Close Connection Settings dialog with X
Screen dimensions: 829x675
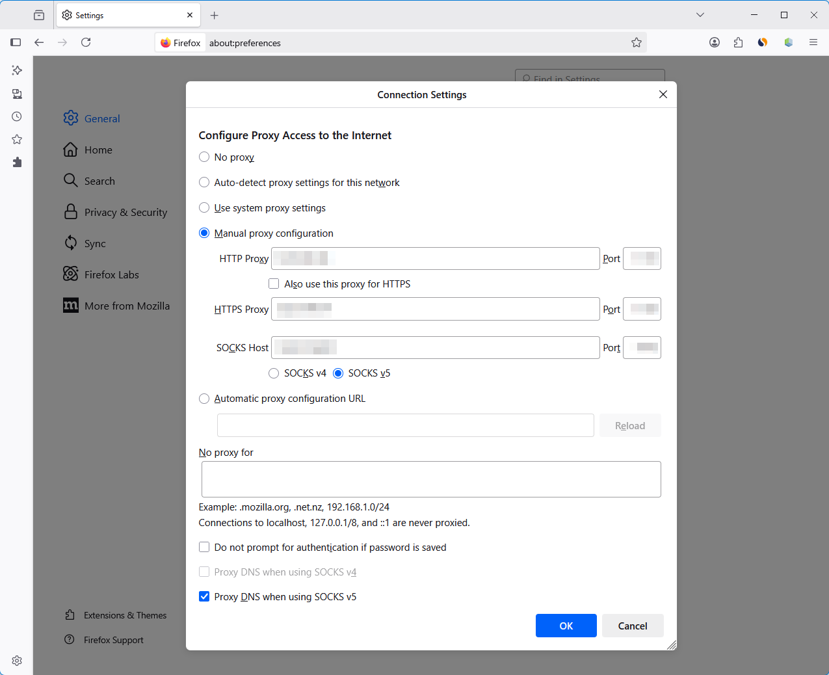tap(663, 94)
